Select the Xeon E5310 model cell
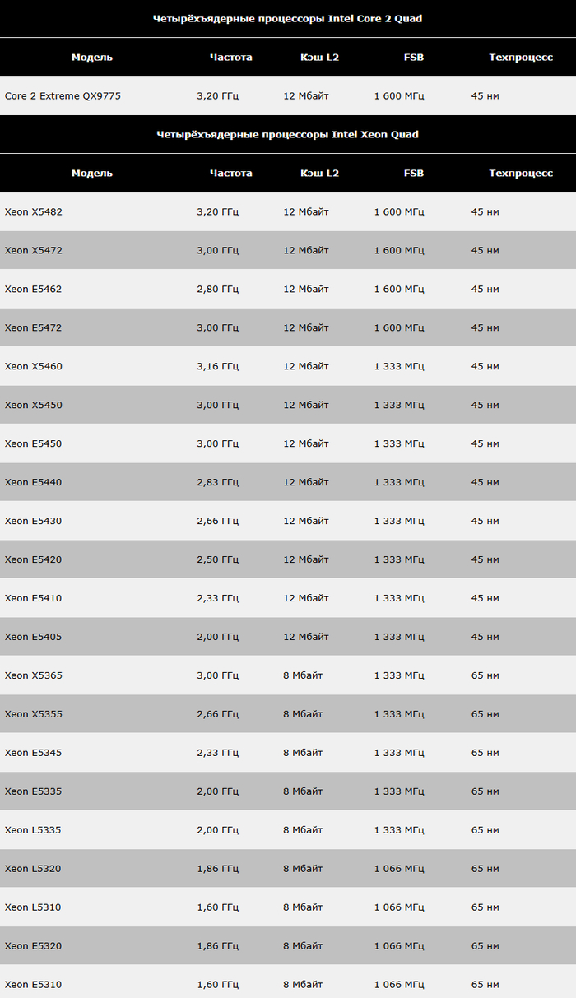Viewport: 576px width, 998px height. pos(33,986)
